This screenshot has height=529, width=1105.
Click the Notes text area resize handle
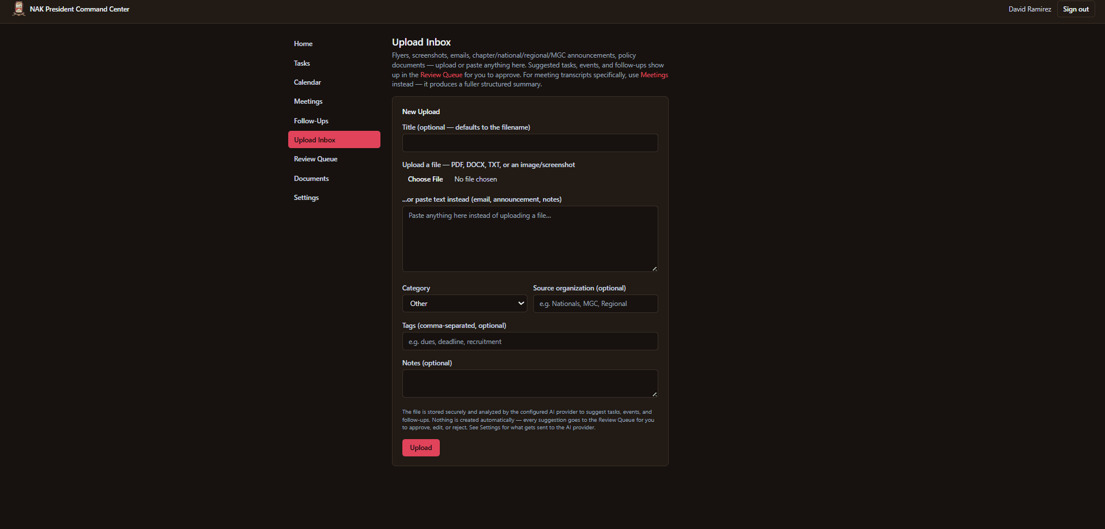point(654,394)
